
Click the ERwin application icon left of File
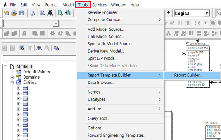(5, 5)
